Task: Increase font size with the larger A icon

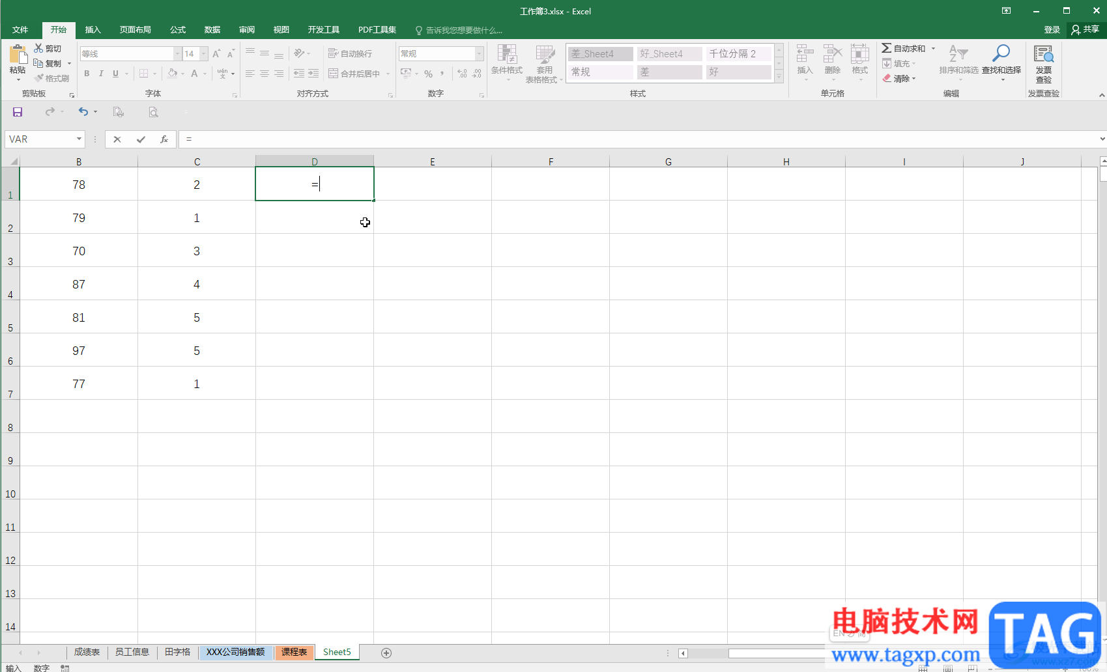Action: pyautogui.click(x=216, y=53)
